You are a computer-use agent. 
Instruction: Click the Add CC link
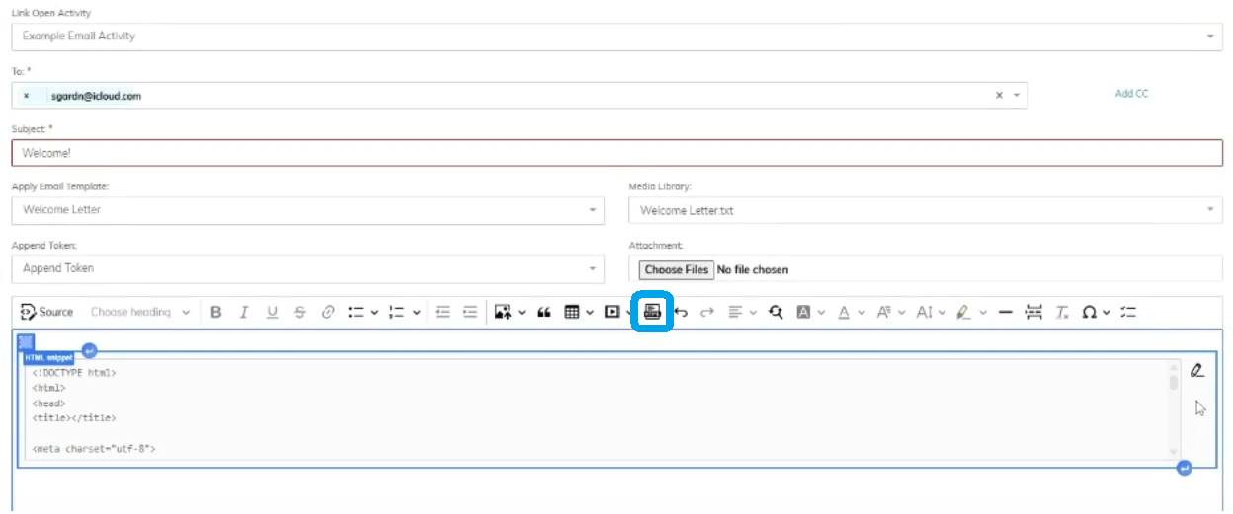click(1131, 94)
